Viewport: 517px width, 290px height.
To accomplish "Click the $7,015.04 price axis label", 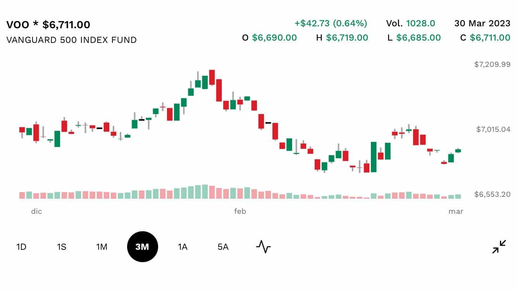I will point(493,129).
